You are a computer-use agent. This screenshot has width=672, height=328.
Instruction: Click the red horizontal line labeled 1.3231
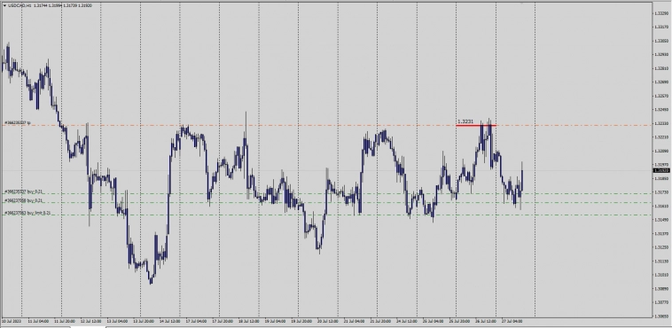point(476,126)
